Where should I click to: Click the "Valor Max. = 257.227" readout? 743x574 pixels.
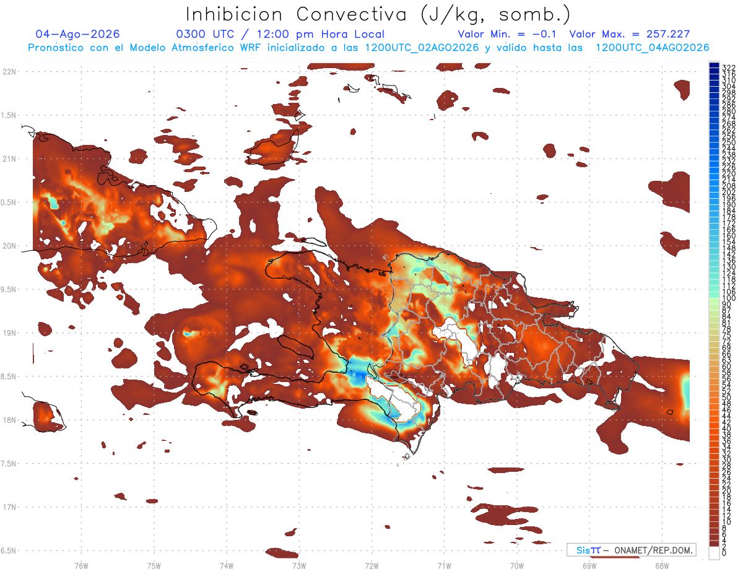[x=629, y=34]
